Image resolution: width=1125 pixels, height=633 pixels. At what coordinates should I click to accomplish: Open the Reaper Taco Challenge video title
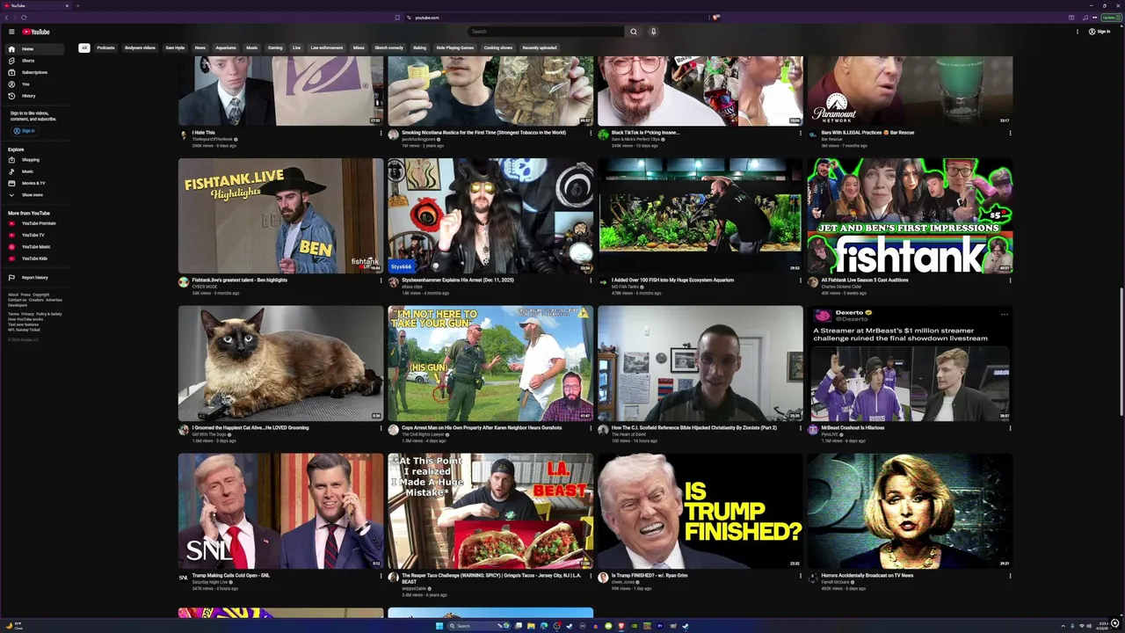[x=490, y=578]
